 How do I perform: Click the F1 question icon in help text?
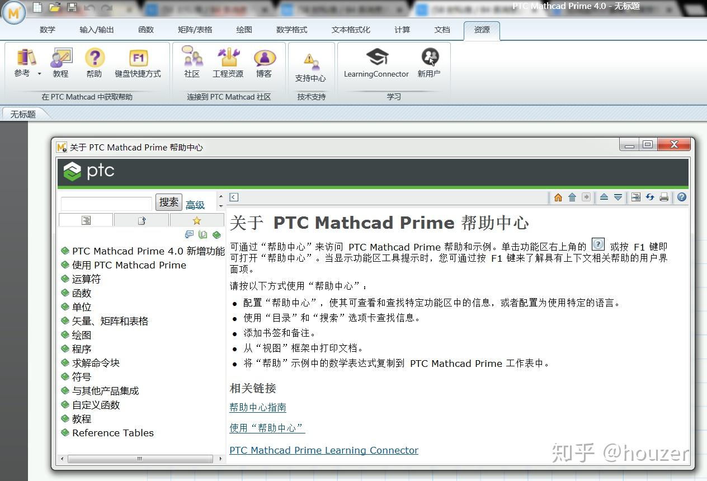598,244
